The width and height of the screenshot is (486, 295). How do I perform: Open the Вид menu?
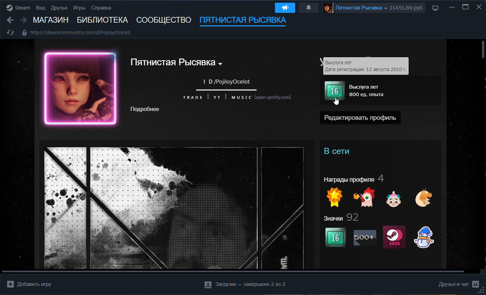pos(41,8)
